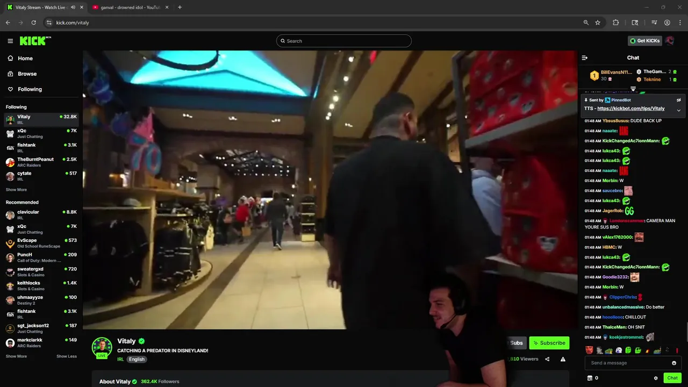Expand Following list with Show More

point(16,190)
